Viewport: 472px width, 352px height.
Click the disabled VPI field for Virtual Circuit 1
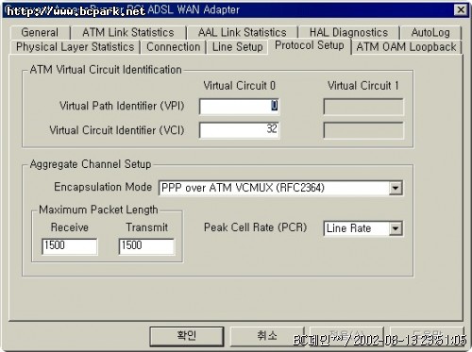pyautogui.click(x=363, y=107)
